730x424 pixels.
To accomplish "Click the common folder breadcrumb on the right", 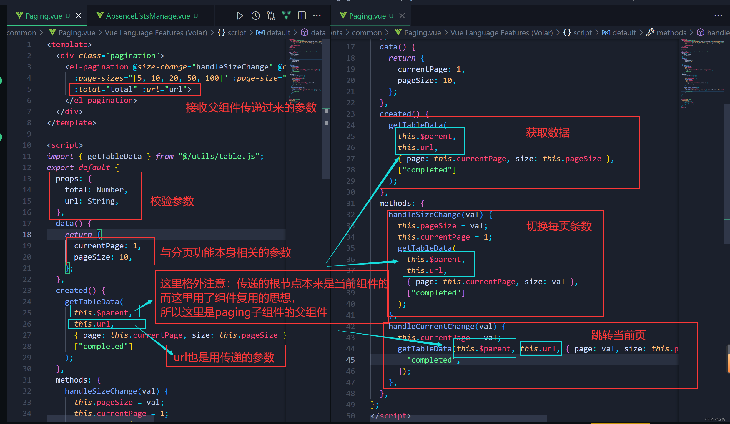I will (367, 33).
